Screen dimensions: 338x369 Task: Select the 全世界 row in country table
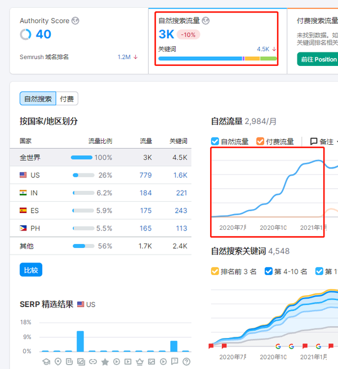[x=100, y=157]
